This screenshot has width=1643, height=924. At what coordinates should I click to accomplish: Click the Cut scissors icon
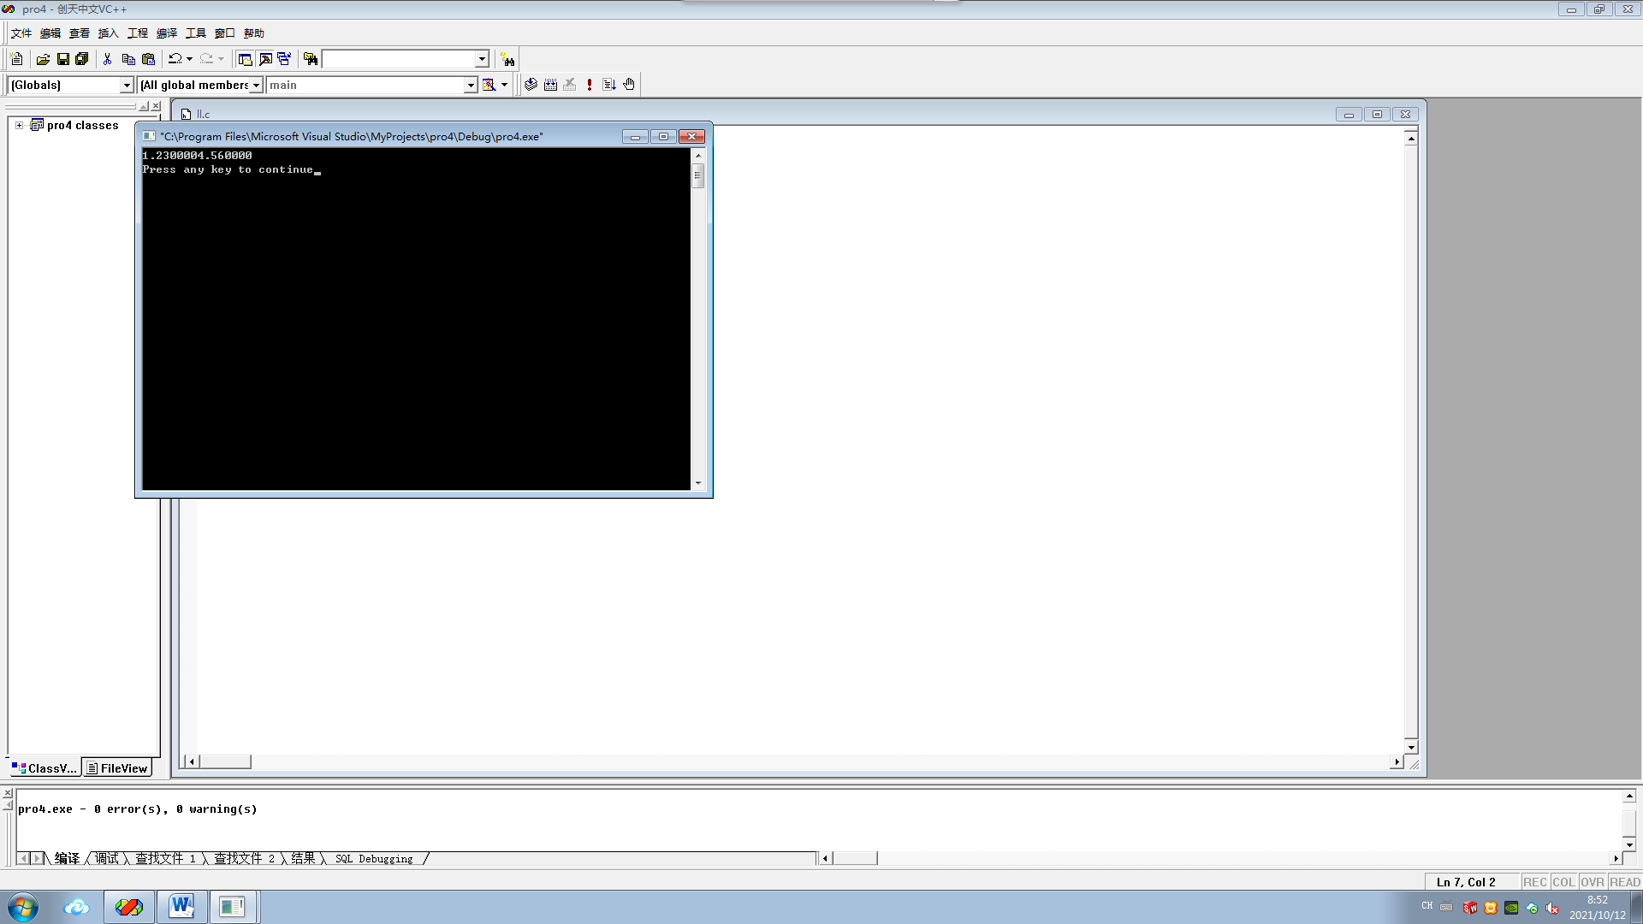[x=107, y=59]
